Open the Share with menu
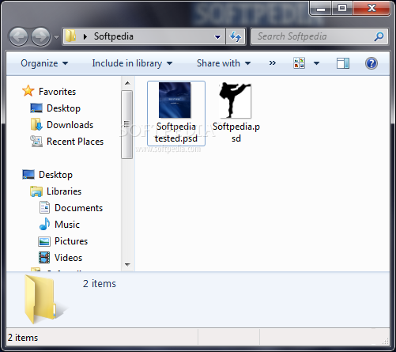 pos(224,63)
